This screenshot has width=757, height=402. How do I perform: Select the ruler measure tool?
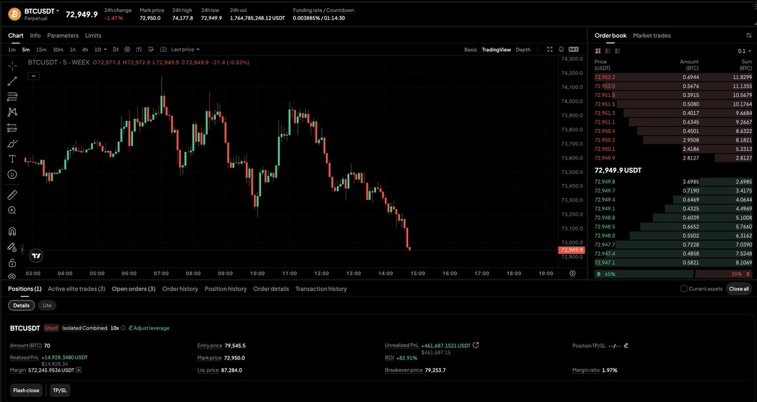(12, 195)
